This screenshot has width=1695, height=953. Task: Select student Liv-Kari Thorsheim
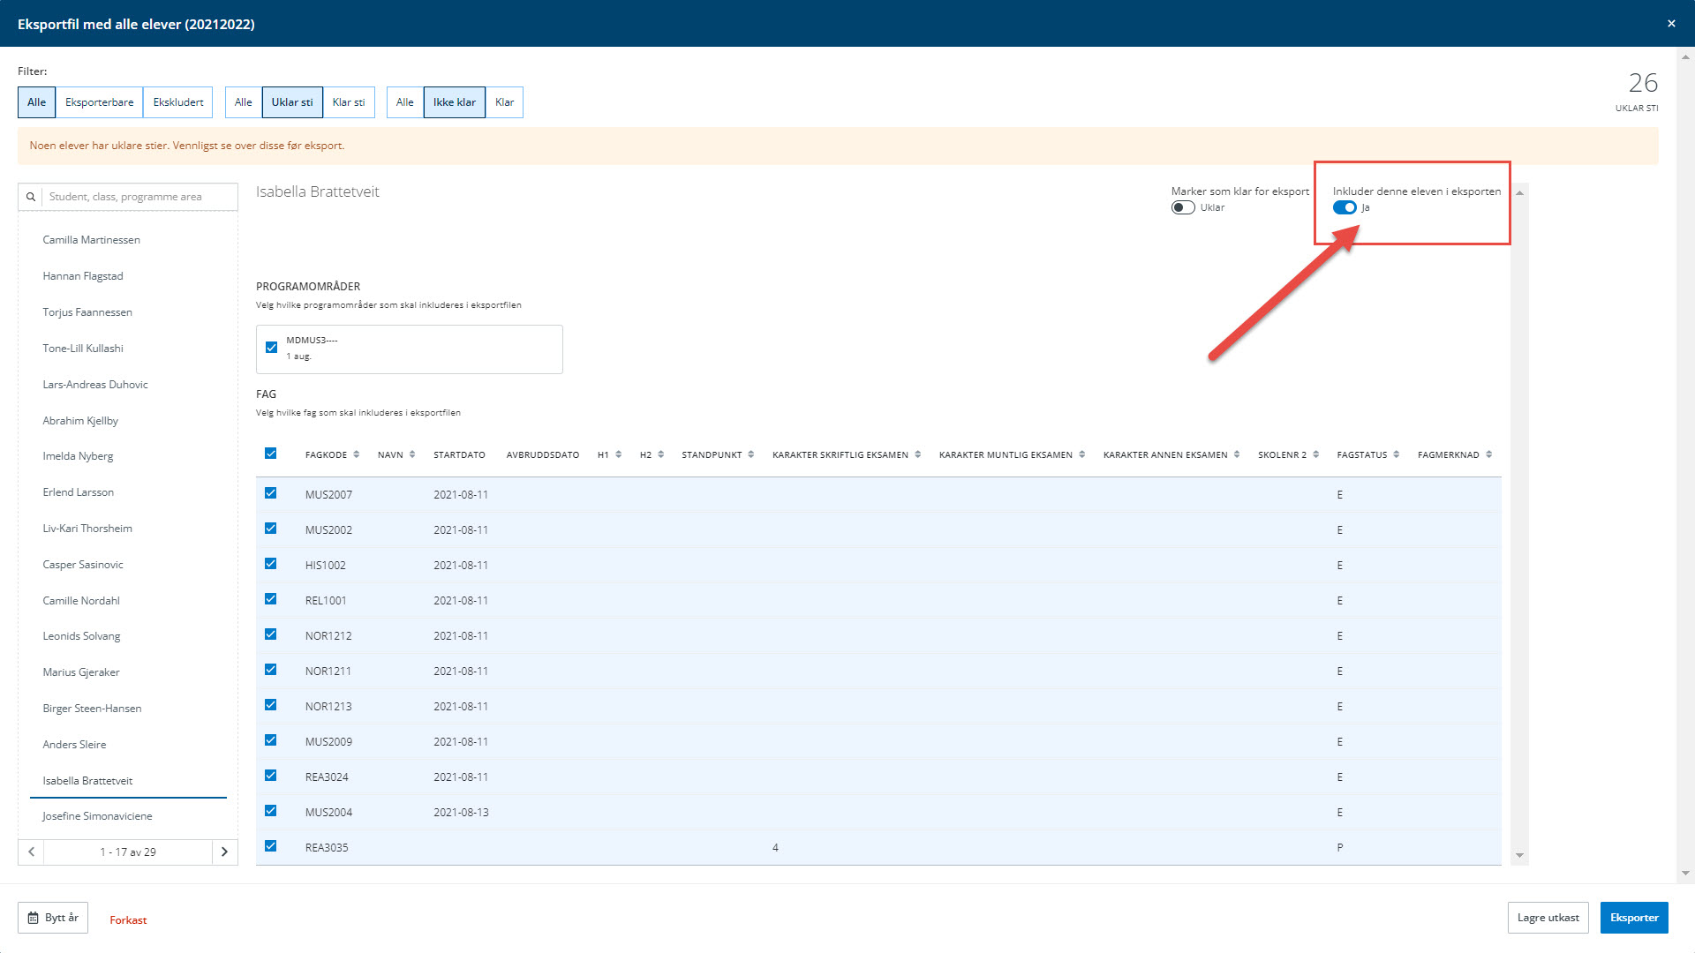[87, 529]
